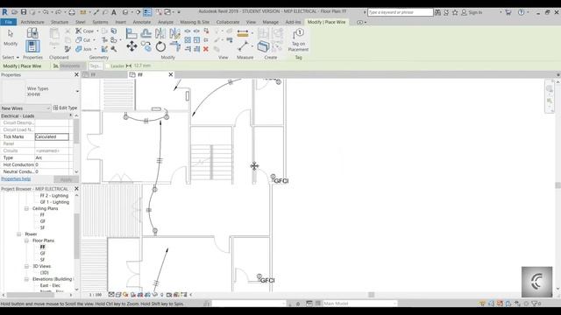
Task: Click the Edit Type button
Action: 65,108
